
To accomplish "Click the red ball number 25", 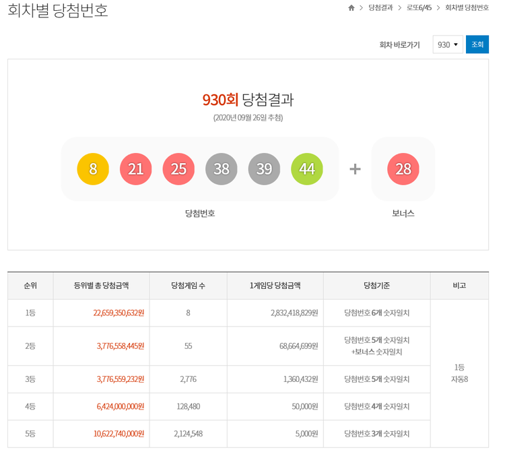I will [x=178, y=169].
